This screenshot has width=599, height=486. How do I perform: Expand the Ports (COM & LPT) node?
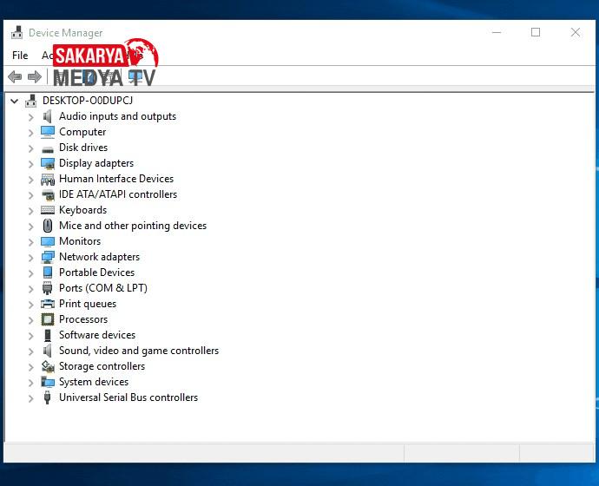(x=30, y=288)
